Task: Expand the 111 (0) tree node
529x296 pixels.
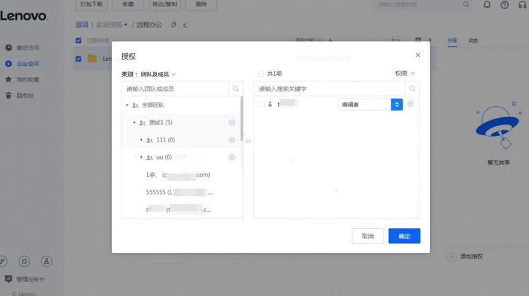Action: tap(141, 140)
